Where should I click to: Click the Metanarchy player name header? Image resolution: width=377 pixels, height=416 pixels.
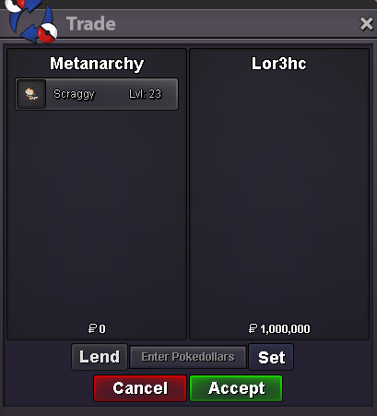pos(97,64)
